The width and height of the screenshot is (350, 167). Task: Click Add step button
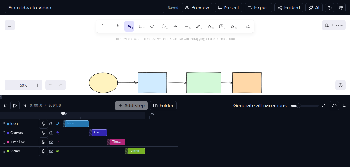click(x=132, y=106)
